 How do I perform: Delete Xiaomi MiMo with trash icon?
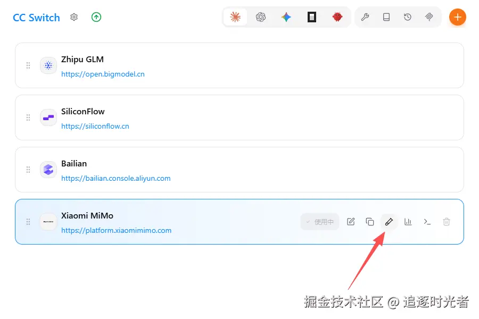pos(447,222)
